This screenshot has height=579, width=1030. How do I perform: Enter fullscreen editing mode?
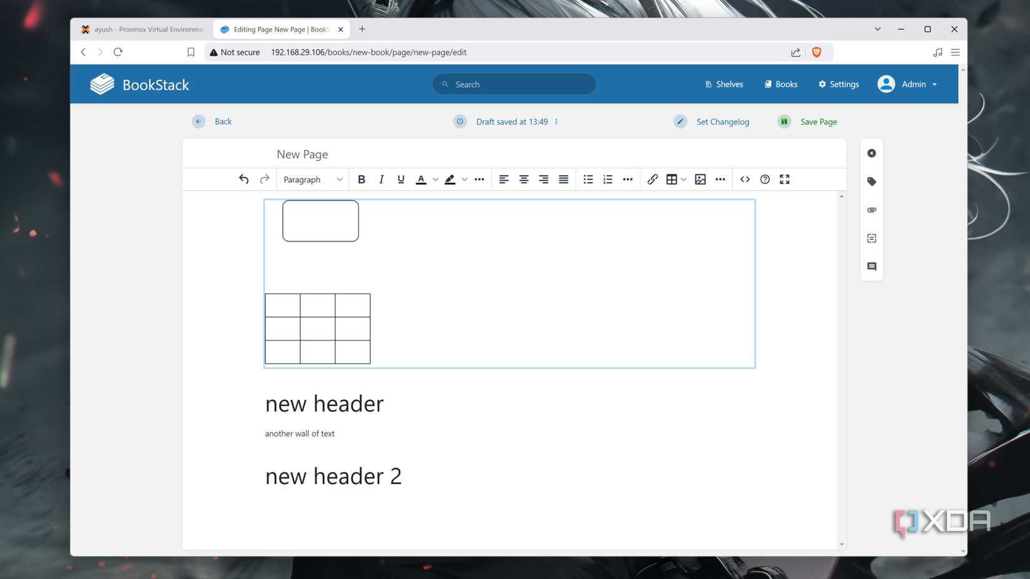click(785, 179)
